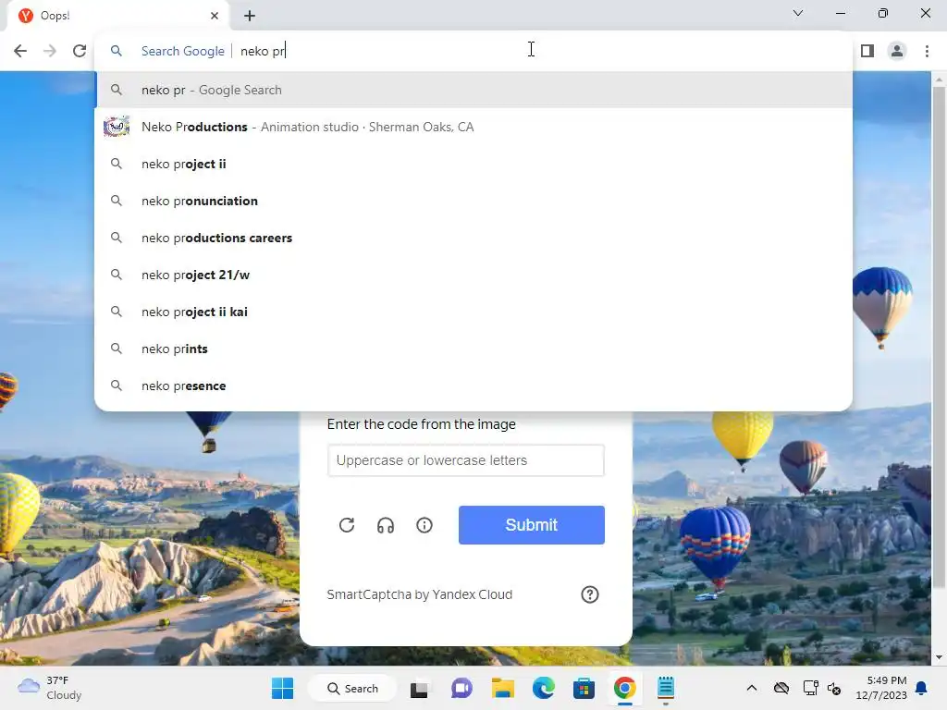This screenshot has width=947, height=710.
Task: Submit the captcha code
Action: tap(532, 525)
